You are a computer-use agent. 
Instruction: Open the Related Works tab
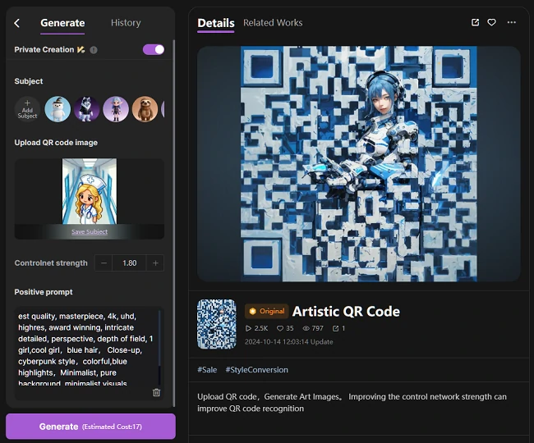click(273, 23)
